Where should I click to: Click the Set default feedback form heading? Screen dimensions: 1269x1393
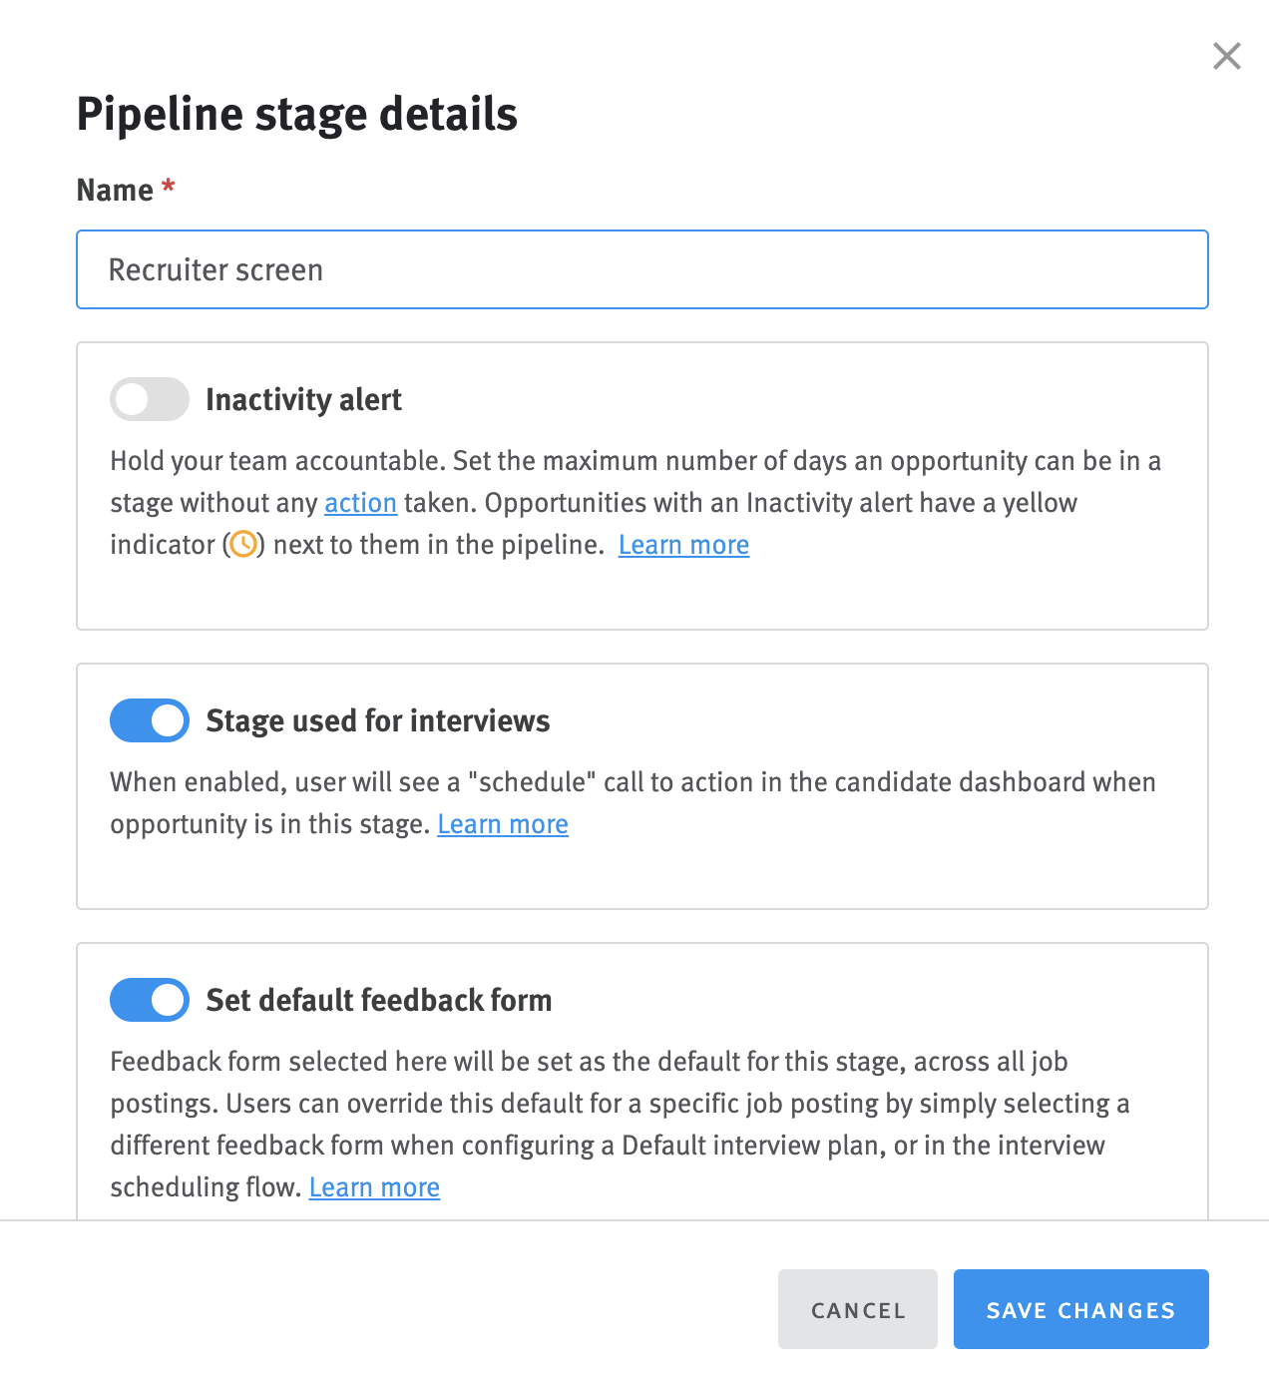pyautogui.click(x=379, y=1000)
